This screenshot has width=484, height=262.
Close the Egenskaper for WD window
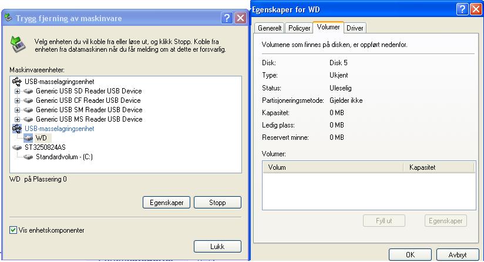pos(476,9)
